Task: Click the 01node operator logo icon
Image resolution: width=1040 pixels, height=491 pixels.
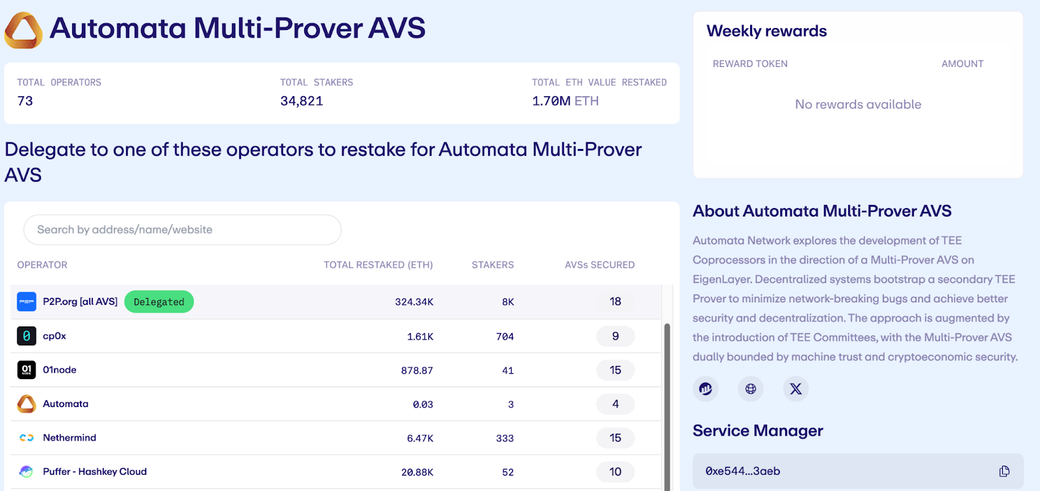Action: [27, 369]
